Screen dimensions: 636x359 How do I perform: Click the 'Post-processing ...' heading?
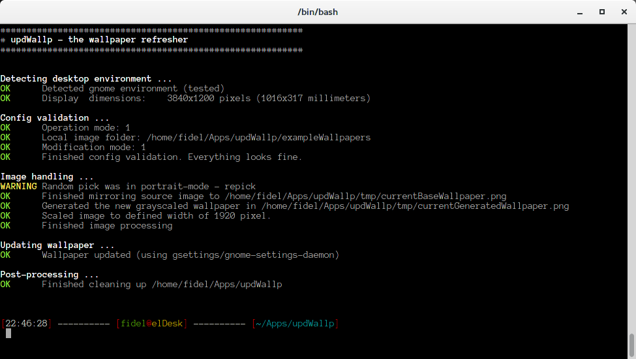click(x=50, y=275)
